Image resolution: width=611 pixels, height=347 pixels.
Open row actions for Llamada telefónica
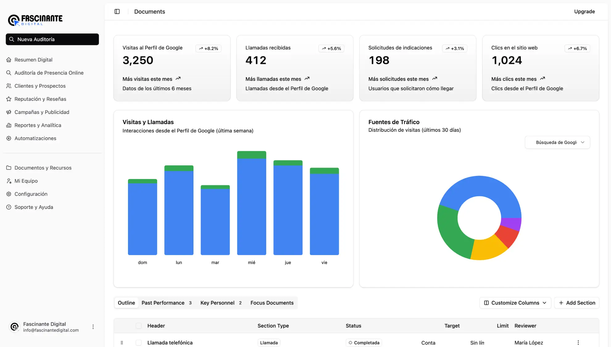pos(578,343)
